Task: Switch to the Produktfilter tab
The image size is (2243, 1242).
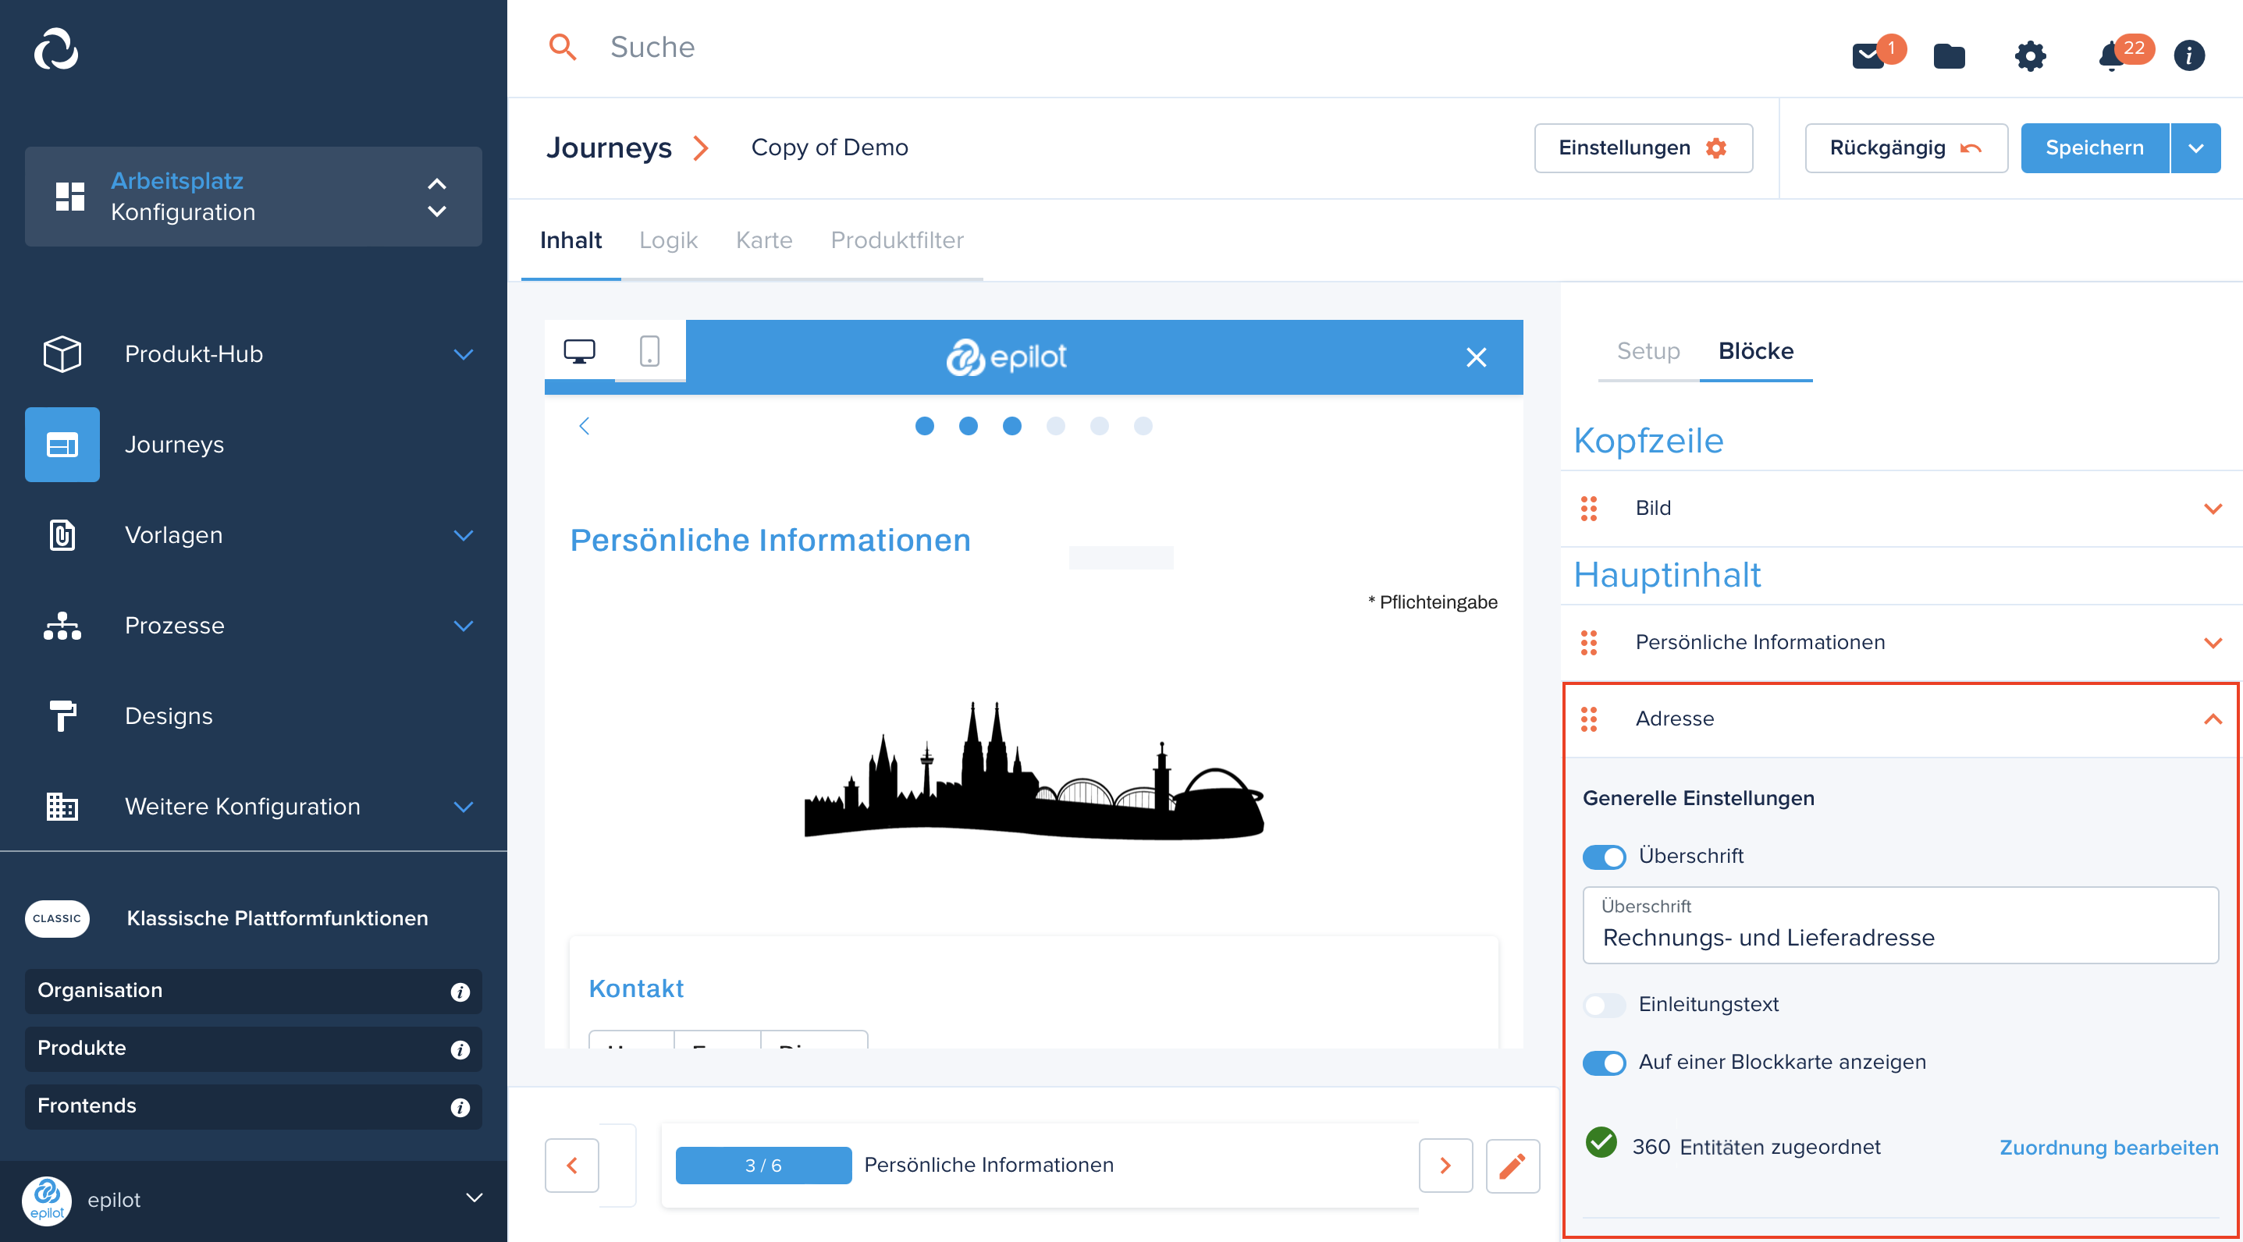Action: coord(896,240)
